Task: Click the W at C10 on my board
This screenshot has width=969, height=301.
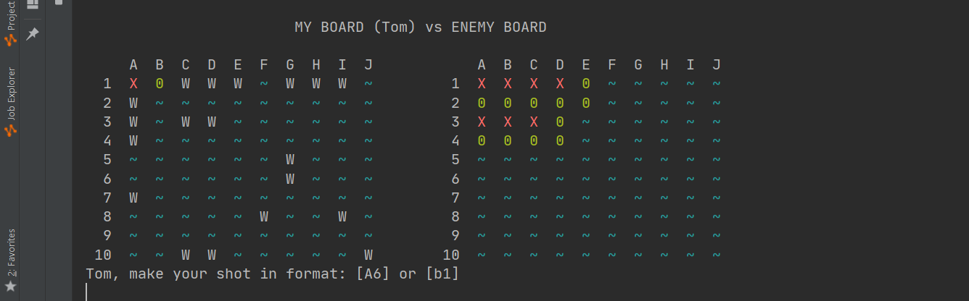Action: 186,255
